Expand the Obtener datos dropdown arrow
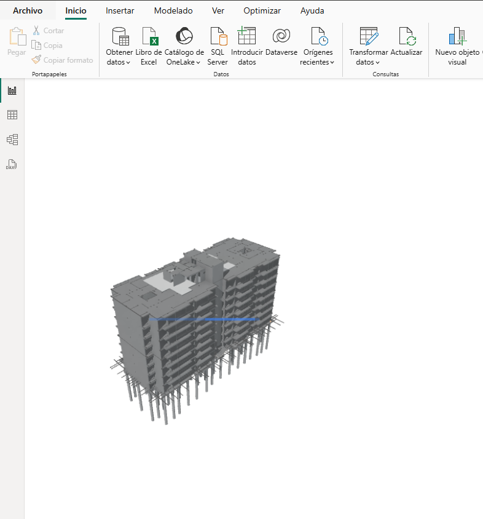 coord(128,63)
